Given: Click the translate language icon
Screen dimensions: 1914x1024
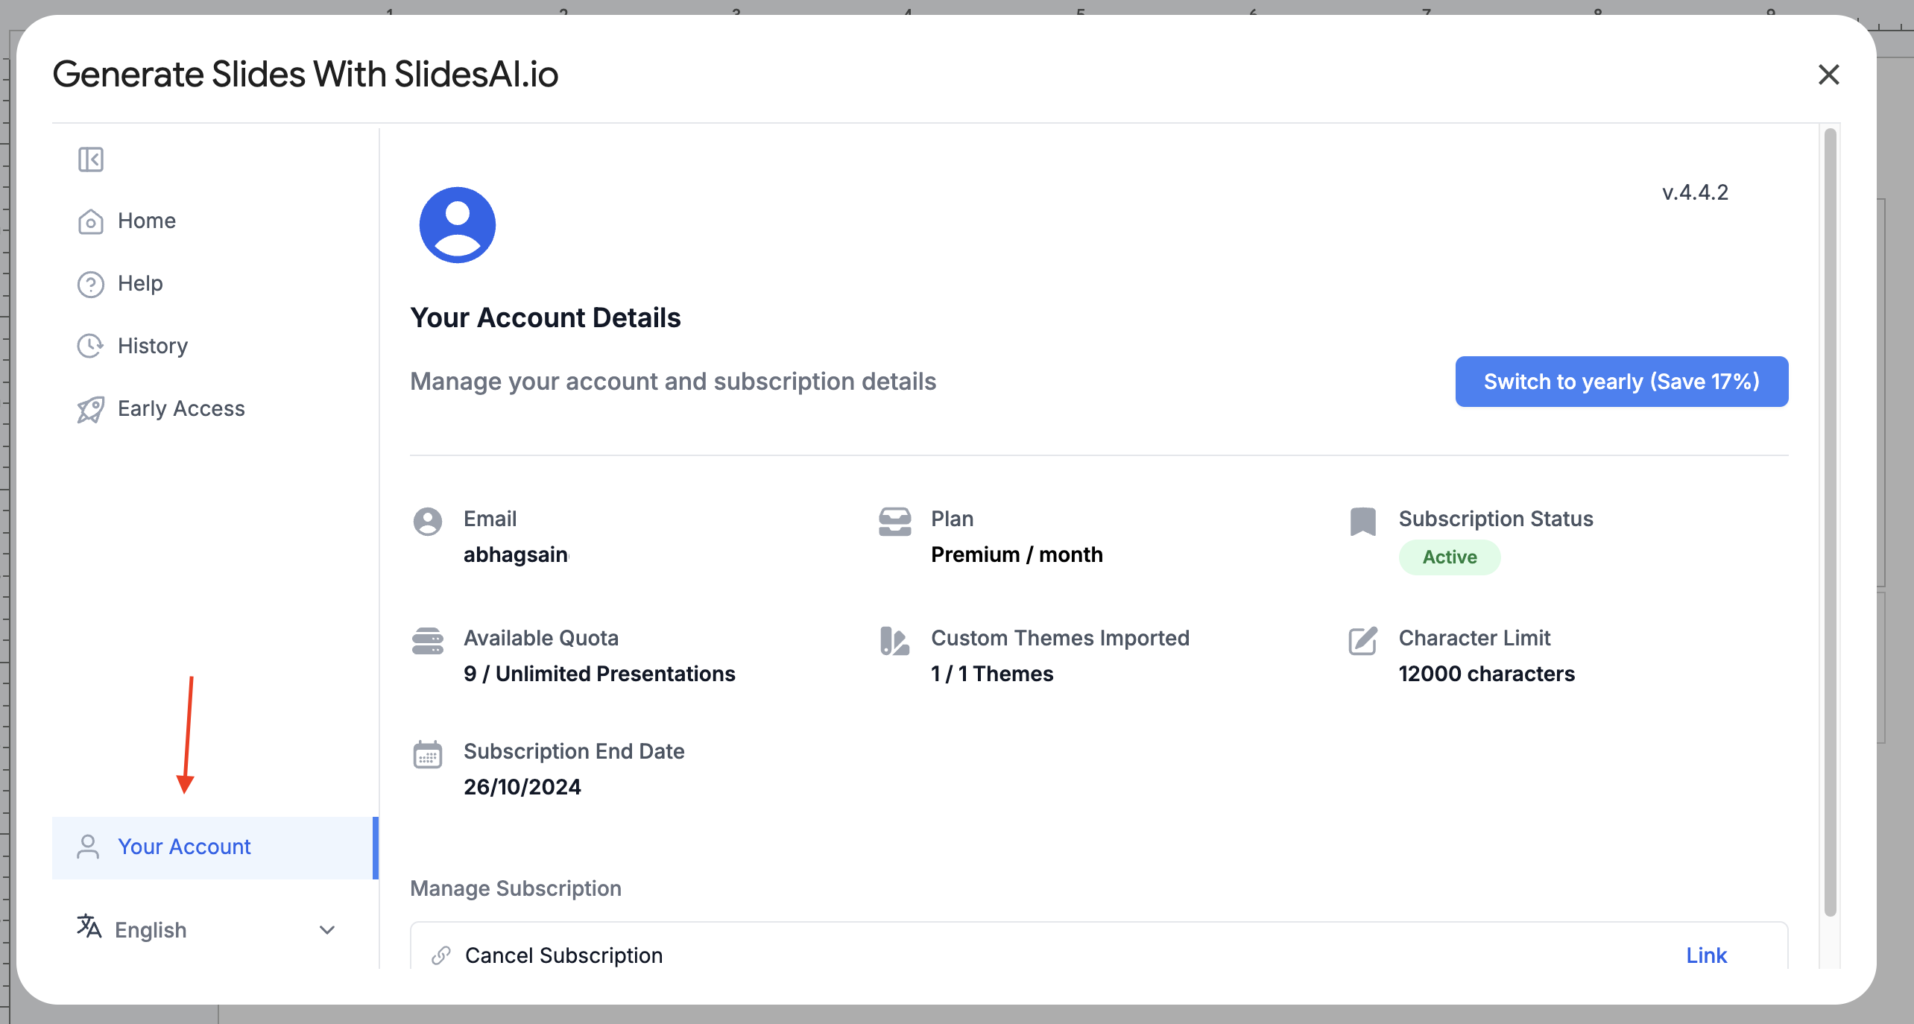Looking at the screenshot, I should click(89, 926).
